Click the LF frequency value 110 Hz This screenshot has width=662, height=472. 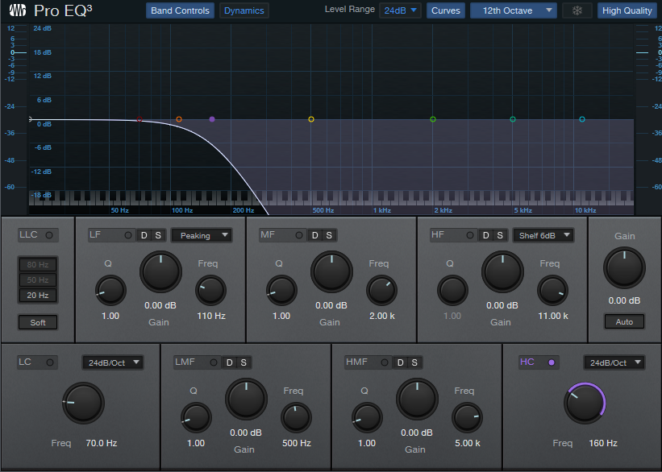click(x=211, y=316)
